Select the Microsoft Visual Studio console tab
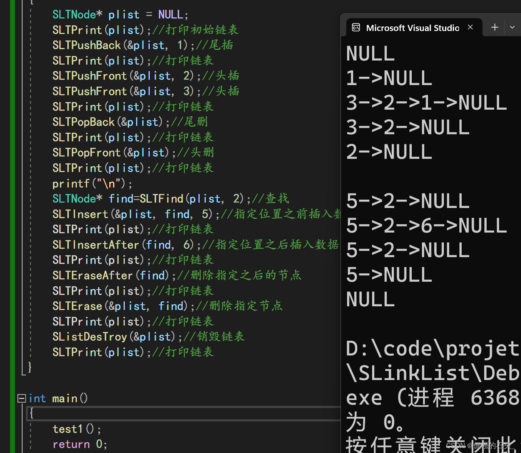The height and width of the screenshot is (453, 521). (x=414, y=28)
